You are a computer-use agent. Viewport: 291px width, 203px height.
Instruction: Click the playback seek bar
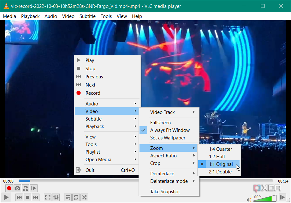coord(146,181)
